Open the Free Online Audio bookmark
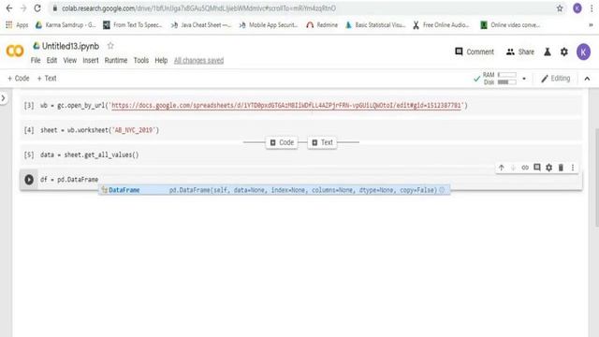The width and height of the screenshot is (599, 337). pos(441,25)
